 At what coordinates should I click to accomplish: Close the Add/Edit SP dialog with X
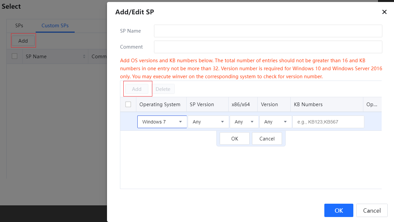384,12
